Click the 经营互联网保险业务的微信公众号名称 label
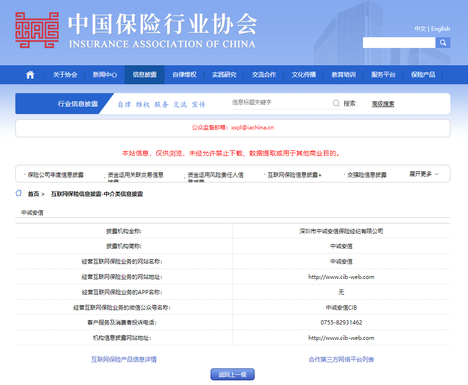 click(x=122, y=308)
